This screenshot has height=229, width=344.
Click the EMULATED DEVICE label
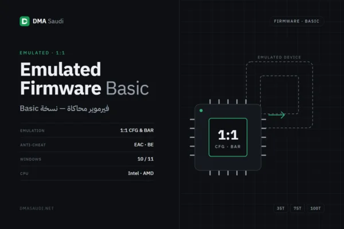tap(279, 57)
